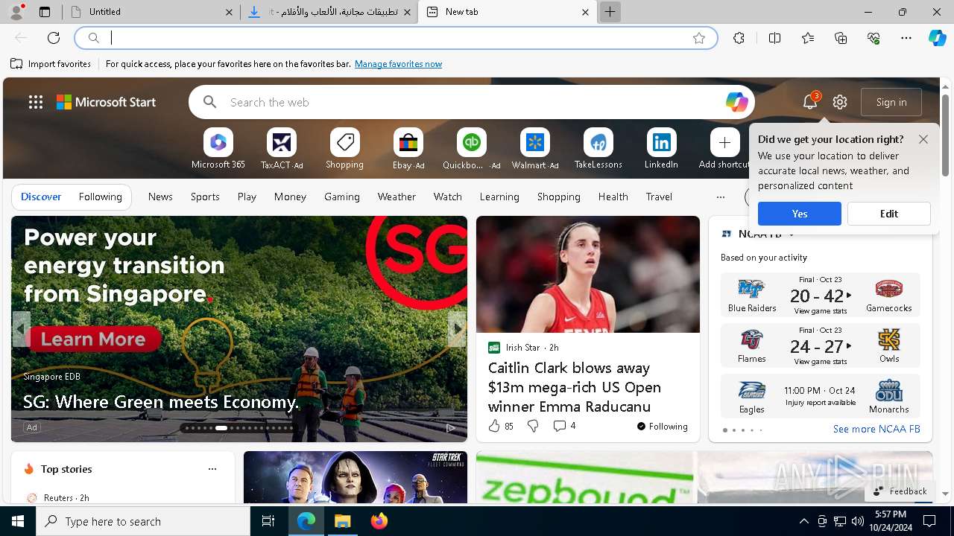
Task: Go to previous carousel slide
Action: pyautogui.click(x=22, y=328)
